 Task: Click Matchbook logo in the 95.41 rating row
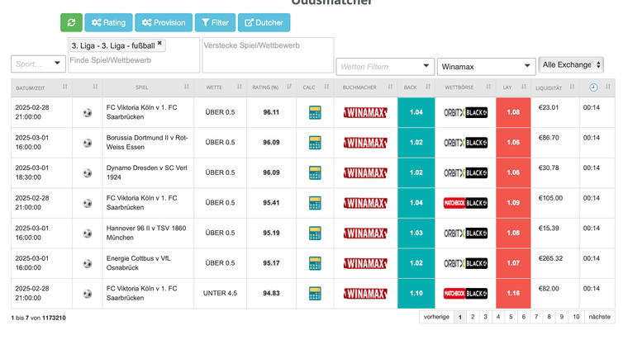[x=465, y=203]
